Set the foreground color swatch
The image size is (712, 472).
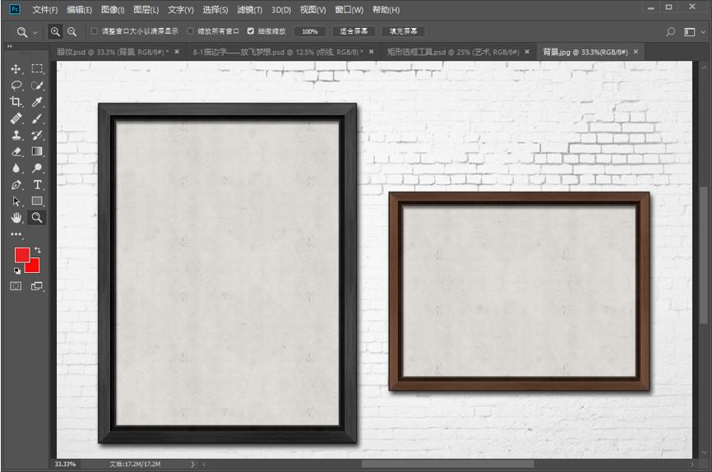point(22,254)
